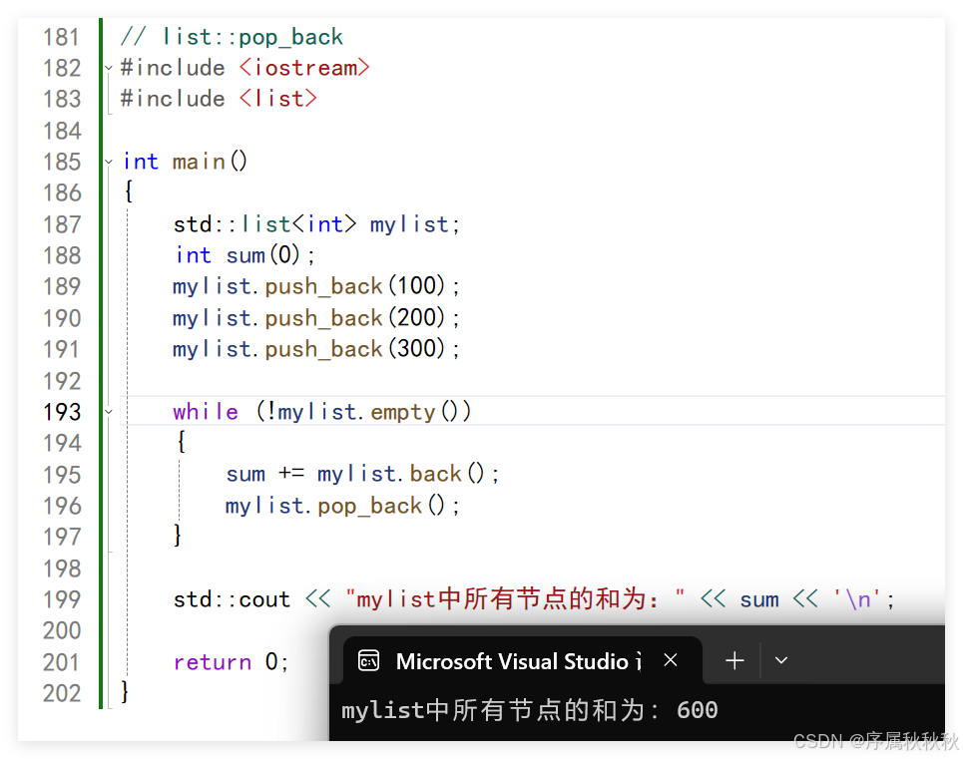Screen dimensions: 963x759
Task: Collapse the while loop at line 193
Action: coord(109,412)
